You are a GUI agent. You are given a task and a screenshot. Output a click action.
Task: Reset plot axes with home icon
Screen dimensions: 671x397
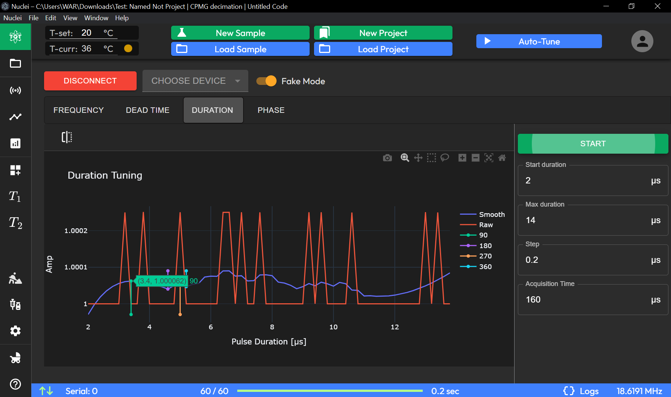(x=502, y=158)
